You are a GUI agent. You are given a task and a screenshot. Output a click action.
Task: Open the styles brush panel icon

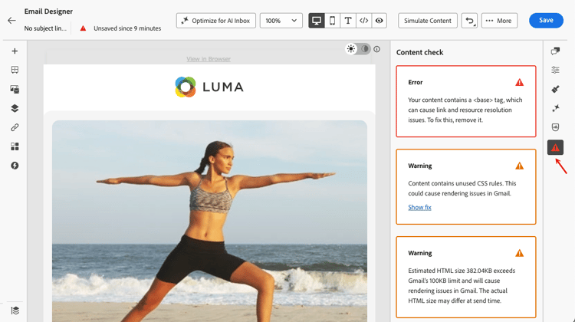point(555,89)
